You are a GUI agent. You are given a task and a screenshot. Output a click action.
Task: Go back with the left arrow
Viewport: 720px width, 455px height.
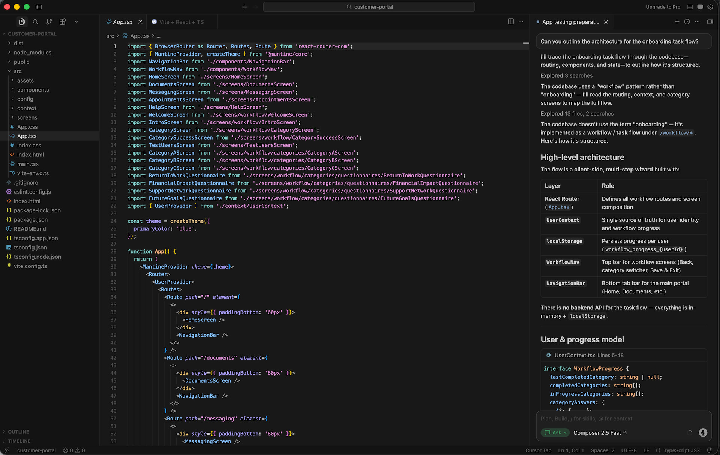[x=245, y=7]
